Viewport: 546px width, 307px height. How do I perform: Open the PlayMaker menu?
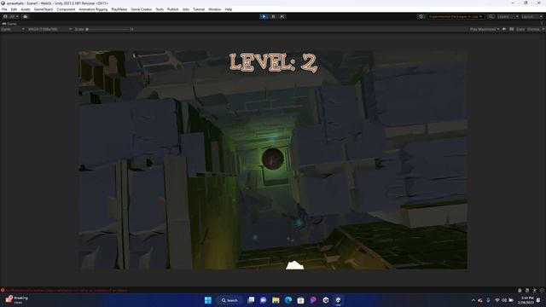pyautogui.click(x=119, y=9)
